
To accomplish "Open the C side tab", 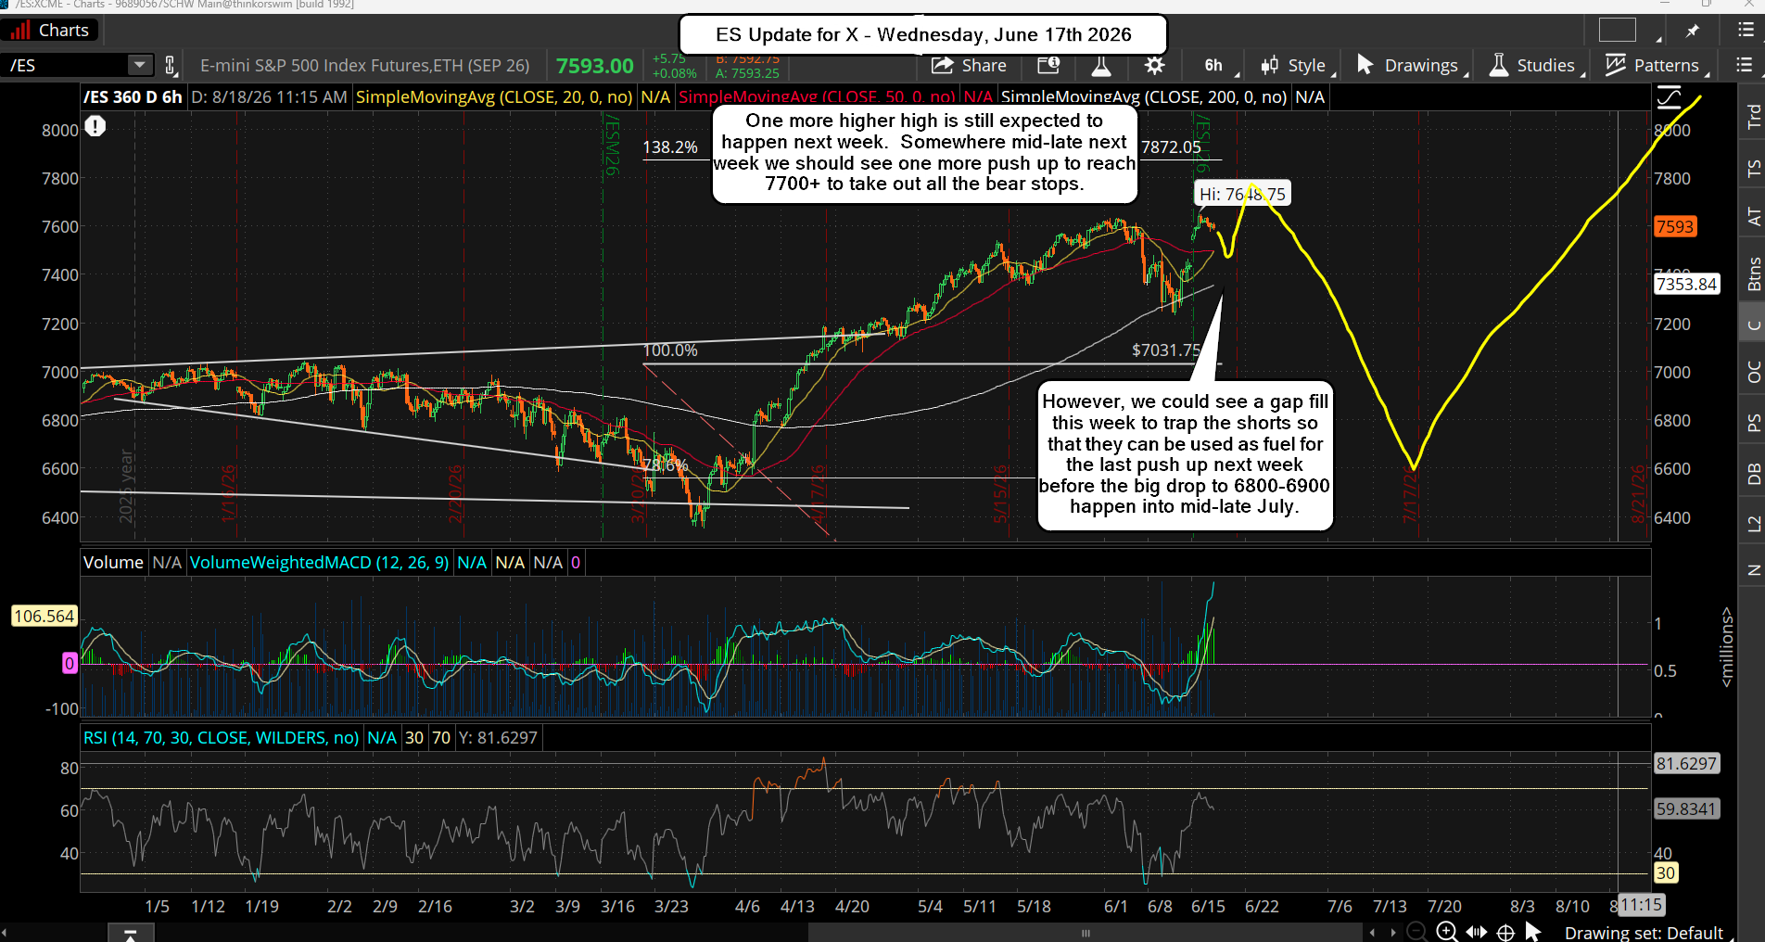I will [x=1752, y=325].
